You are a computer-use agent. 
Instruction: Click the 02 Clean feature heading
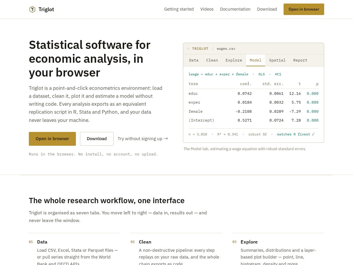coord(145,242)
